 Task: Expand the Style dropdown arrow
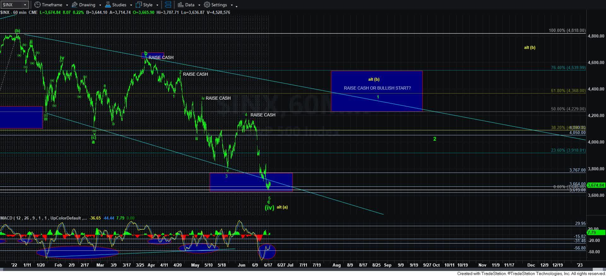[x=157, y=5]
